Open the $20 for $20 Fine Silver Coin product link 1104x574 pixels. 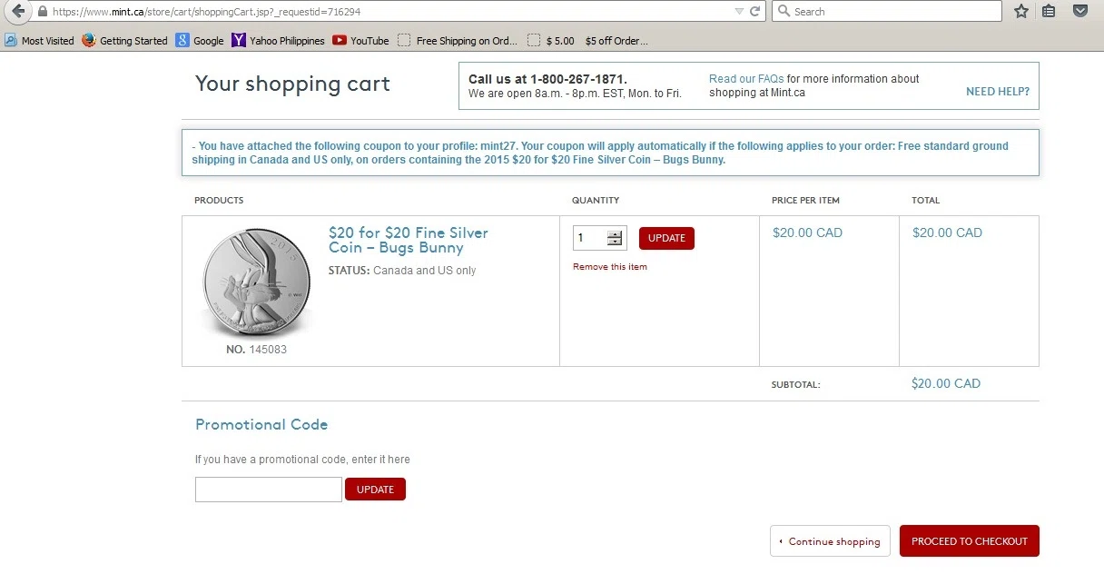pyautogui.click(x=409, y=240)
